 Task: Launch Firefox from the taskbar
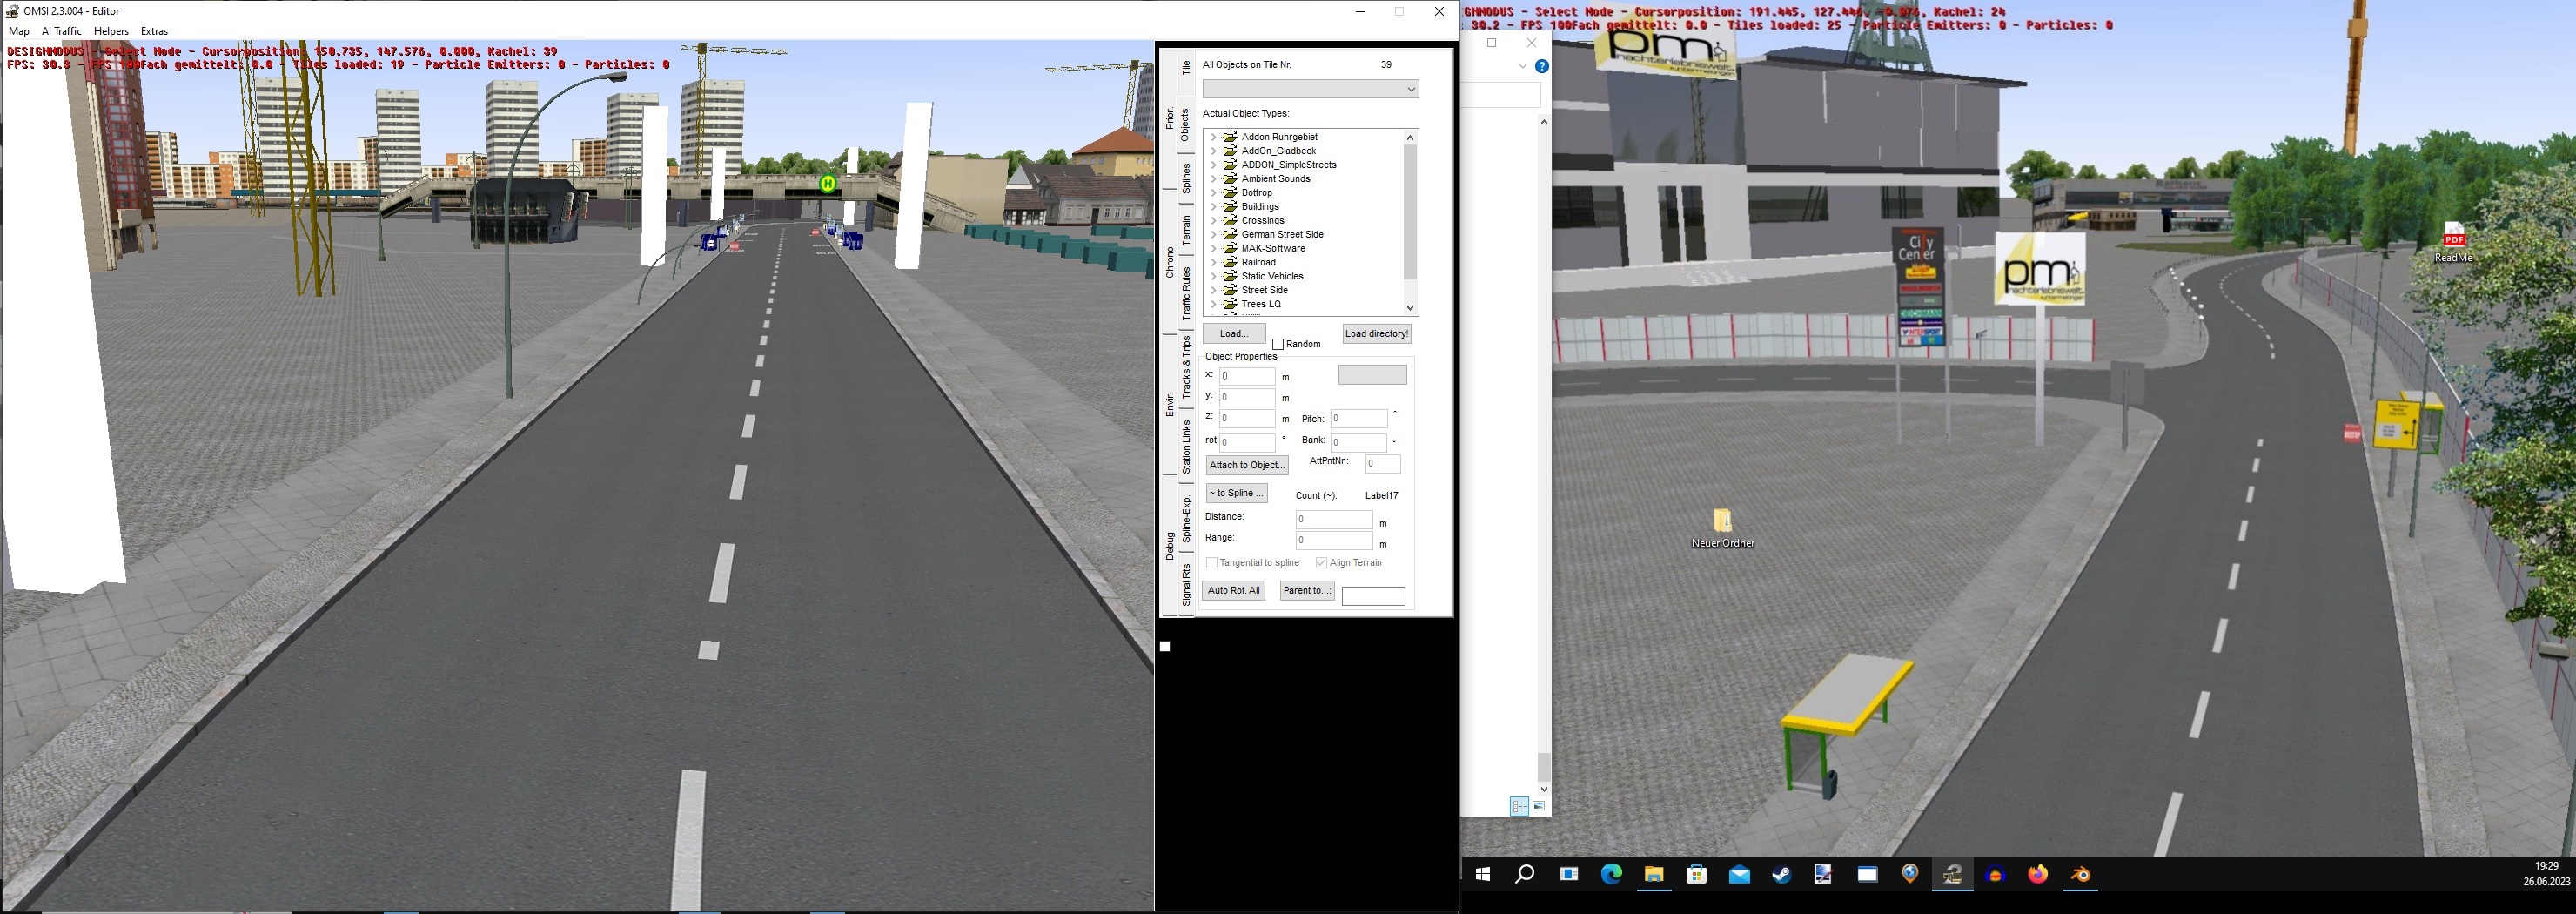tap(2037, 875)
